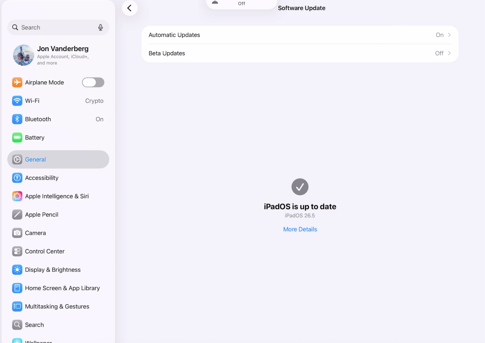The height and width of the screenshot is (343, 485).
Task: Open Apple Pencil settings
Action: [58, 215]
